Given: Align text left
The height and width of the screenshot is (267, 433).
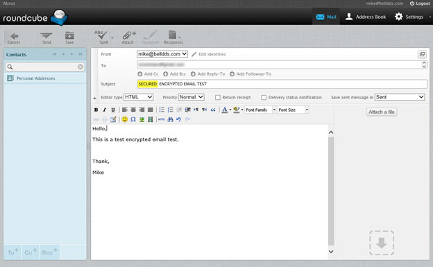Looking at the screenshot, I should click(124, 110).
